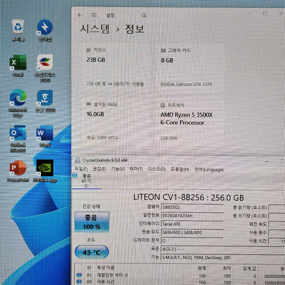Click the 사용 횟수 label
285x285 pixels.
(258, 233)
